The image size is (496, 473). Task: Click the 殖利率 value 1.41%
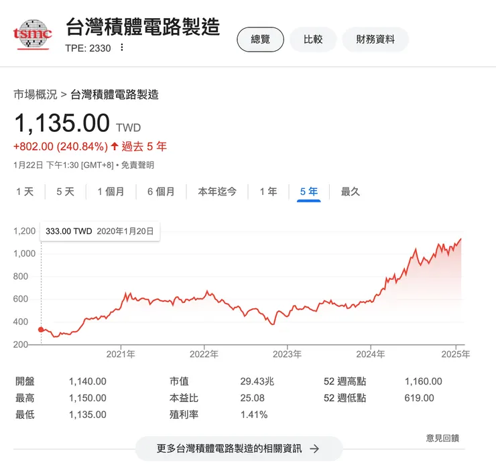click(x=254, y=415)
